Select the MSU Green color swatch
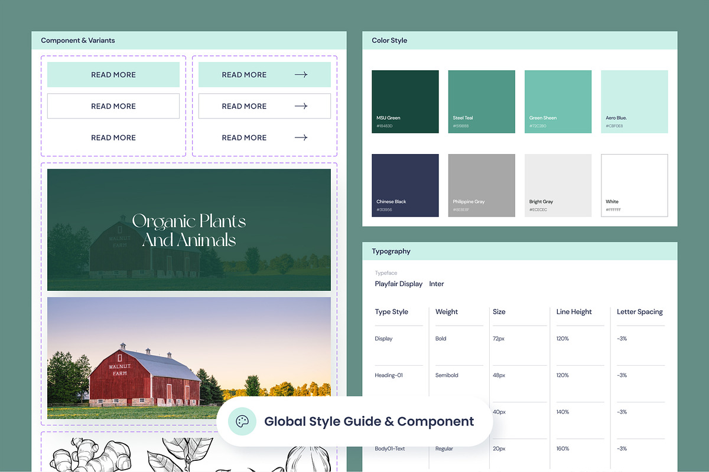The image size is (709, 472). (405, 101)
